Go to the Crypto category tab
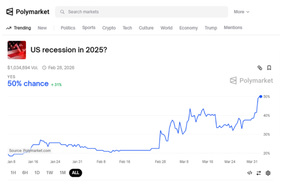 coord(109,28)
